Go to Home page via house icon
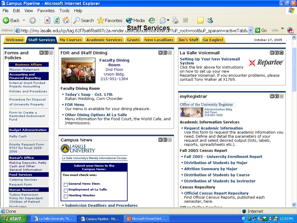The width and height of the screenshot is (297, 223). coord(66,20)
